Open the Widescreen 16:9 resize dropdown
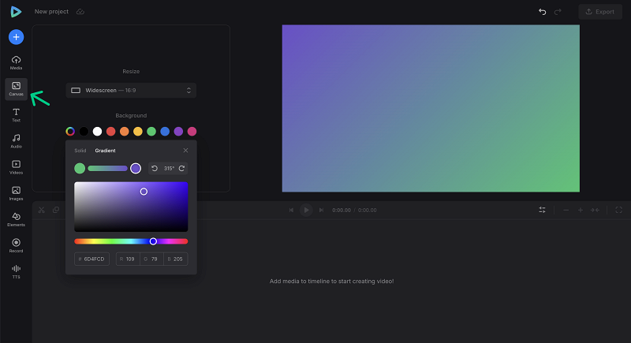Viewport: 631px width, 343px height. click(x=131, y=91)
